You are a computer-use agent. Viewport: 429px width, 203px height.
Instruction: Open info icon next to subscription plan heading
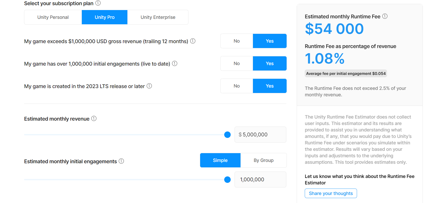pyautogui.click(x=98, y=3)
